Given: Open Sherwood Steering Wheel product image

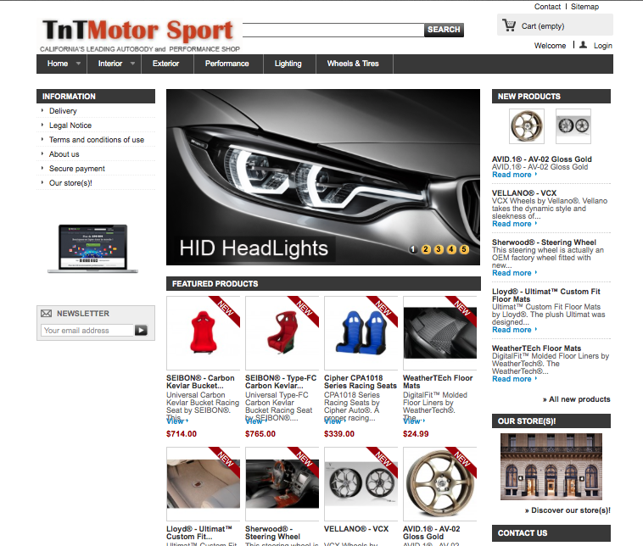Looking at the screenshot, I should click(282, 484).
